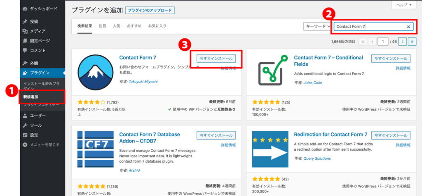The height and width of the screenshot is (196, 422).
Task: Click the current page number field
Action: (x=383, y=42)
